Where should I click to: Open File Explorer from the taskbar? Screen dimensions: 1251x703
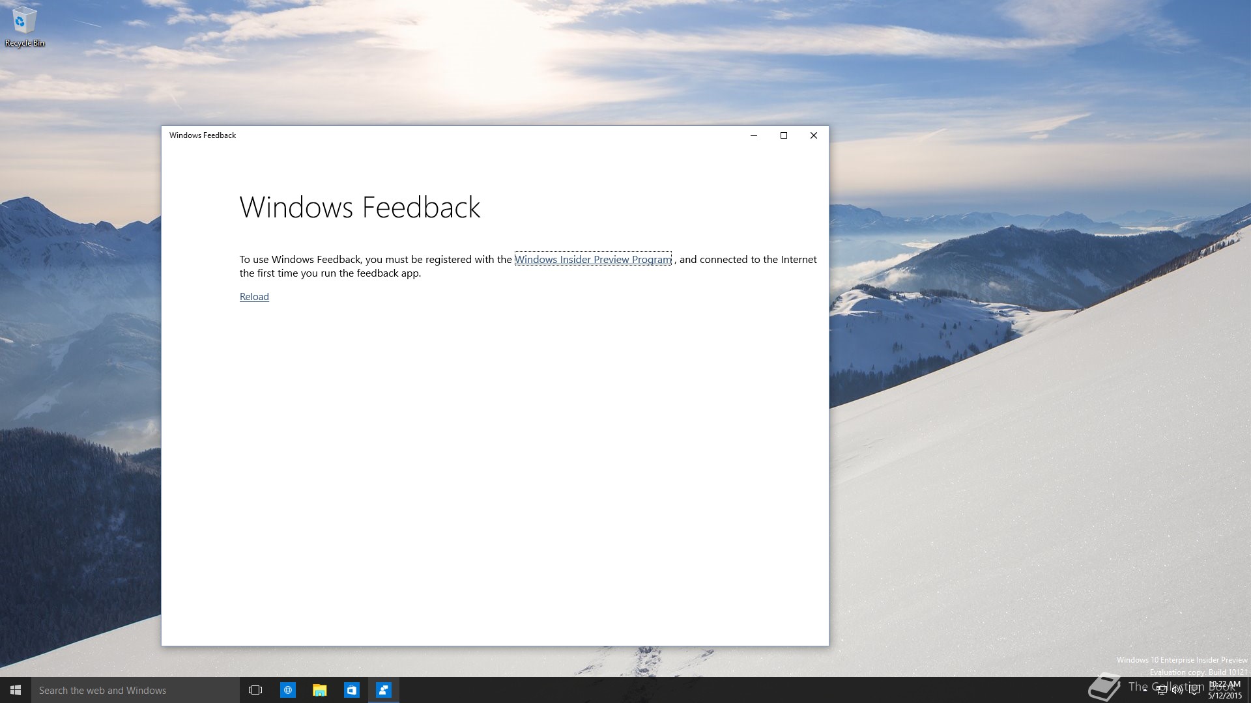319,690
